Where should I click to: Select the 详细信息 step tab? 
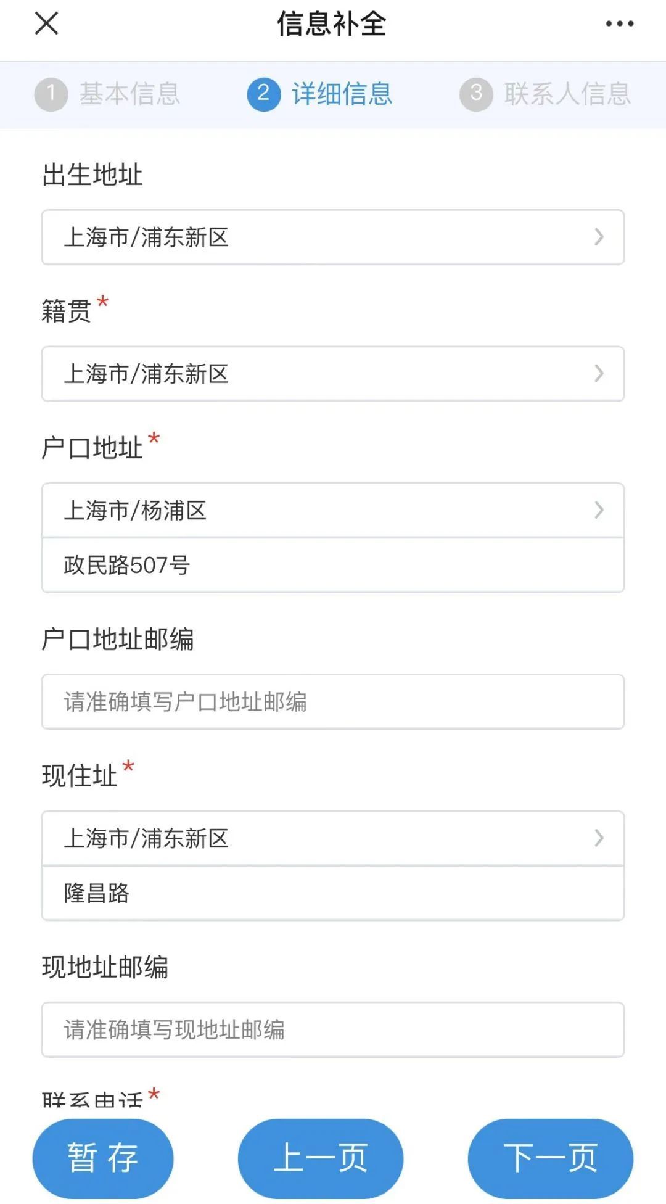coord(342,94)
